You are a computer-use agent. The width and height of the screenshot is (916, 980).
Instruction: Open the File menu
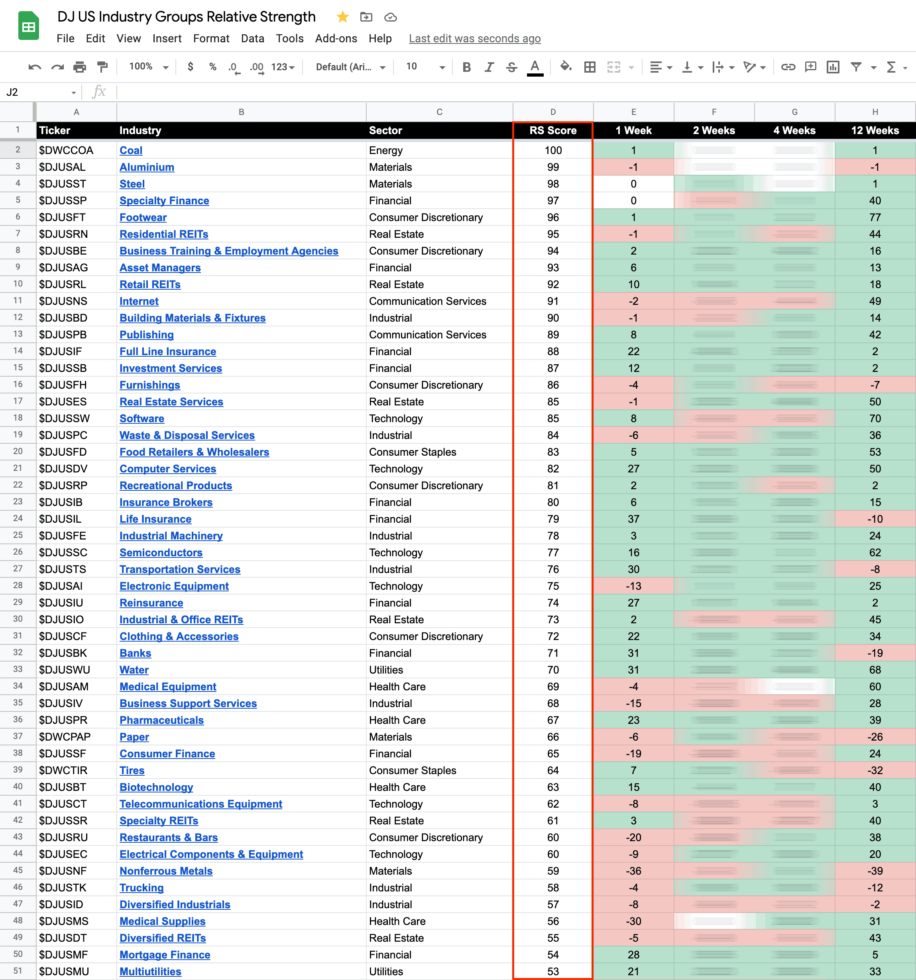(65, 38)
